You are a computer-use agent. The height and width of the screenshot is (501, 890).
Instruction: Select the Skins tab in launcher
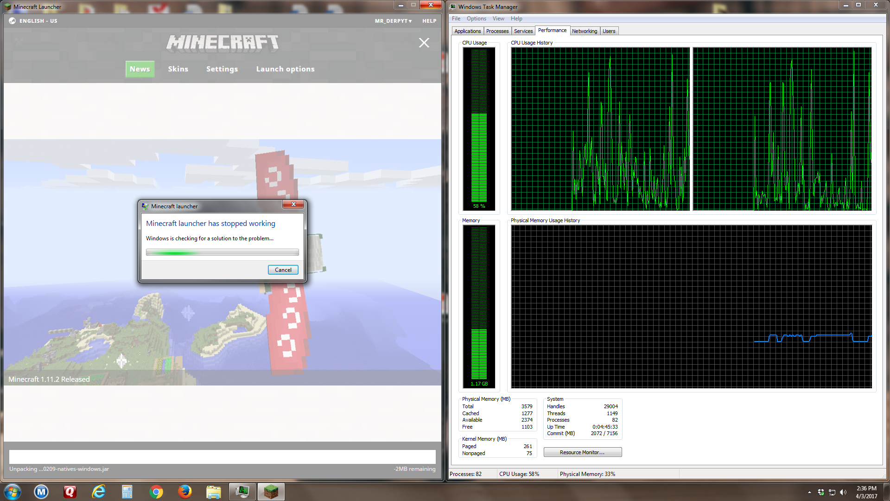pos(178,69)
